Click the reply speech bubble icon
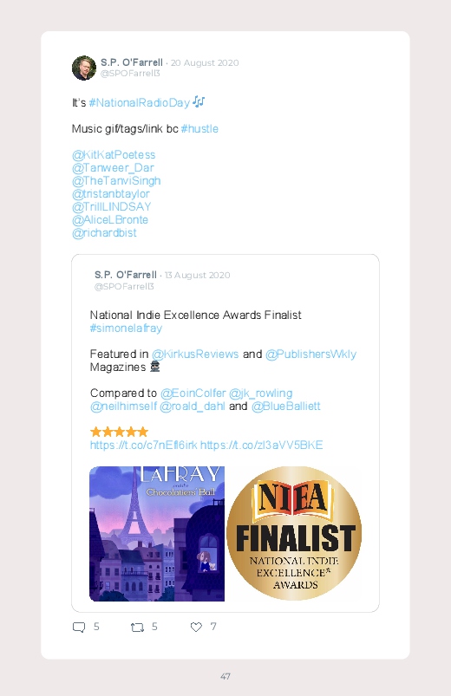 pos(79,627)
